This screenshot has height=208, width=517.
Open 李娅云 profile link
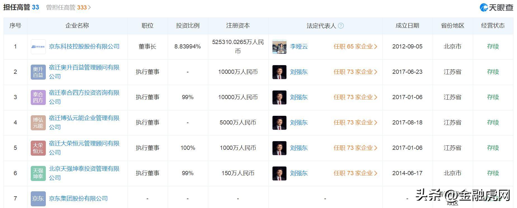(299, 47)
